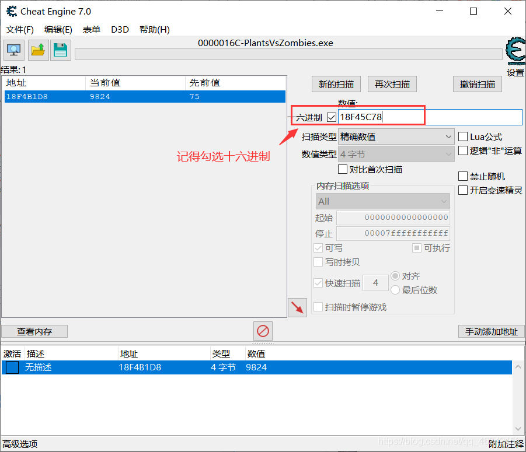Toggle active box for 无描述 entry
Image resolution: width=526 pixels, height=452 pixels.
click(12, 367)
